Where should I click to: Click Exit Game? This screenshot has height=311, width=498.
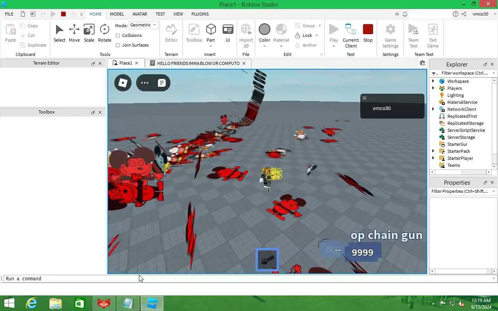tap(433, 35)
